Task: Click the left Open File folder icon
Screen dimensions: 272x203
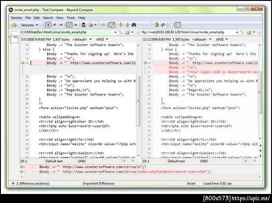Action: [x=127, y=33]
